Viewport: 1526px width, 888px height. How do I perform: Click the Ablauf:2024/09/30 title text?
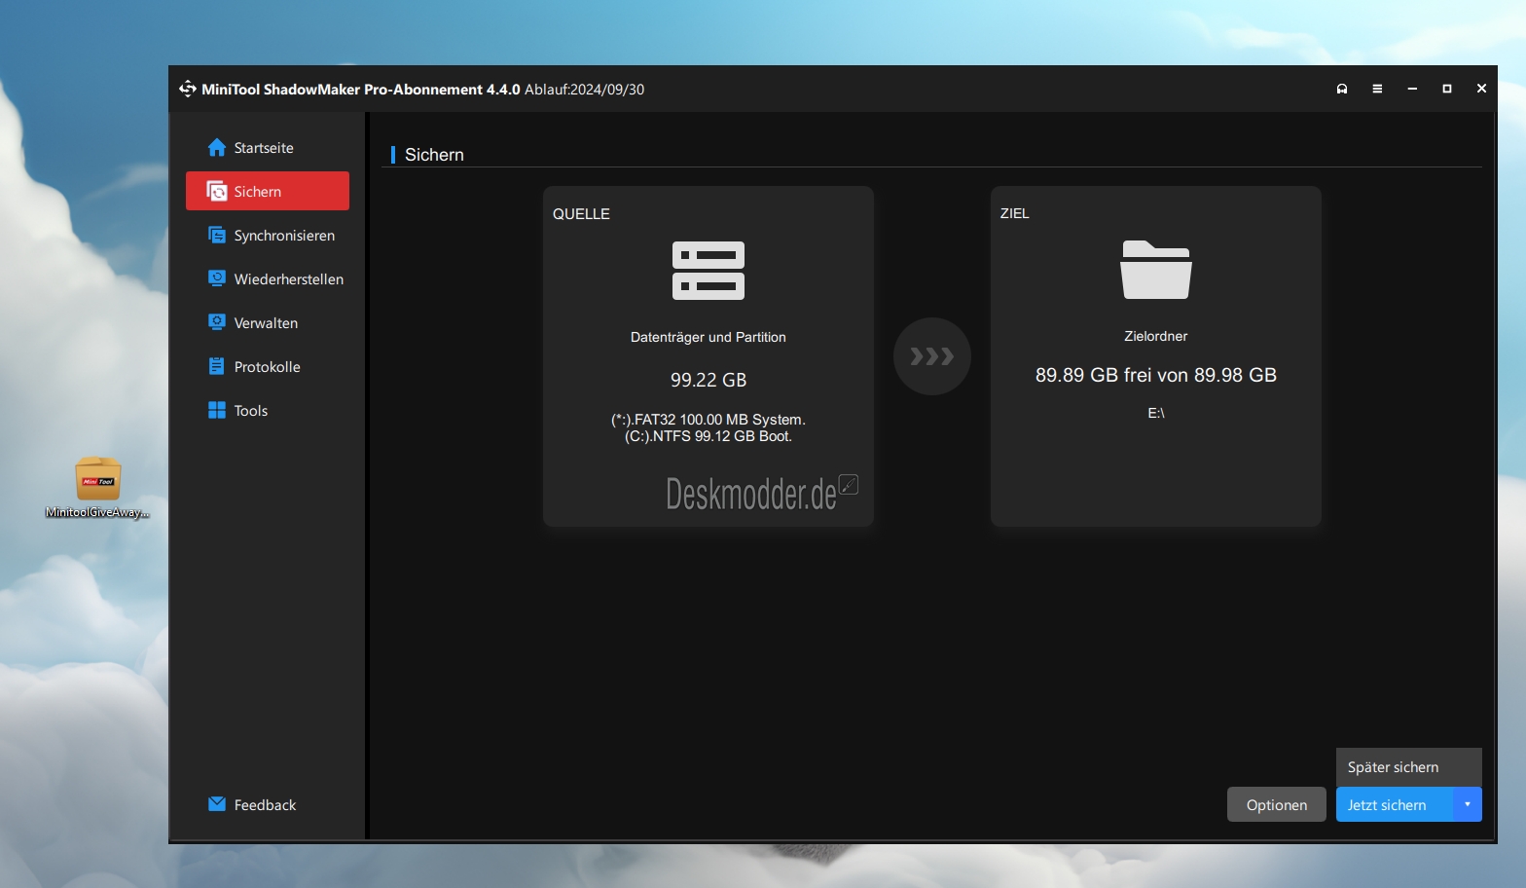point(584,89)
